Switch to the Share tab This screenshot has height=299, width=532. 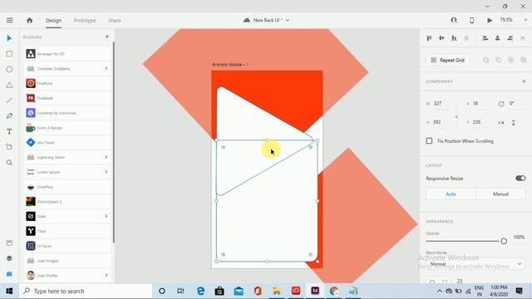point(115,20)
